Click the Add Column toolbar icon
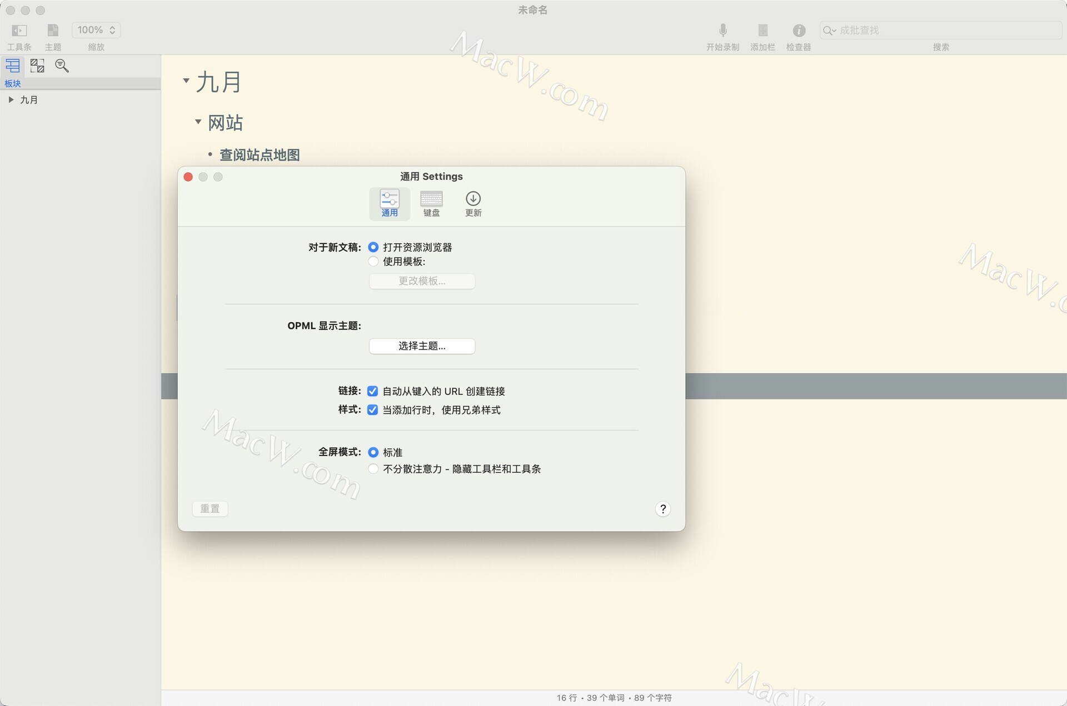This screenshot has width=1067, height=706. tap(762, 31)
